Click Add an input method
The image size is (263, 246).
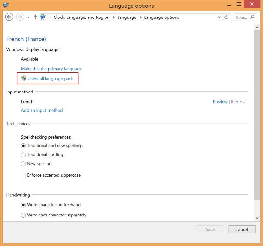tap(42, 110)
